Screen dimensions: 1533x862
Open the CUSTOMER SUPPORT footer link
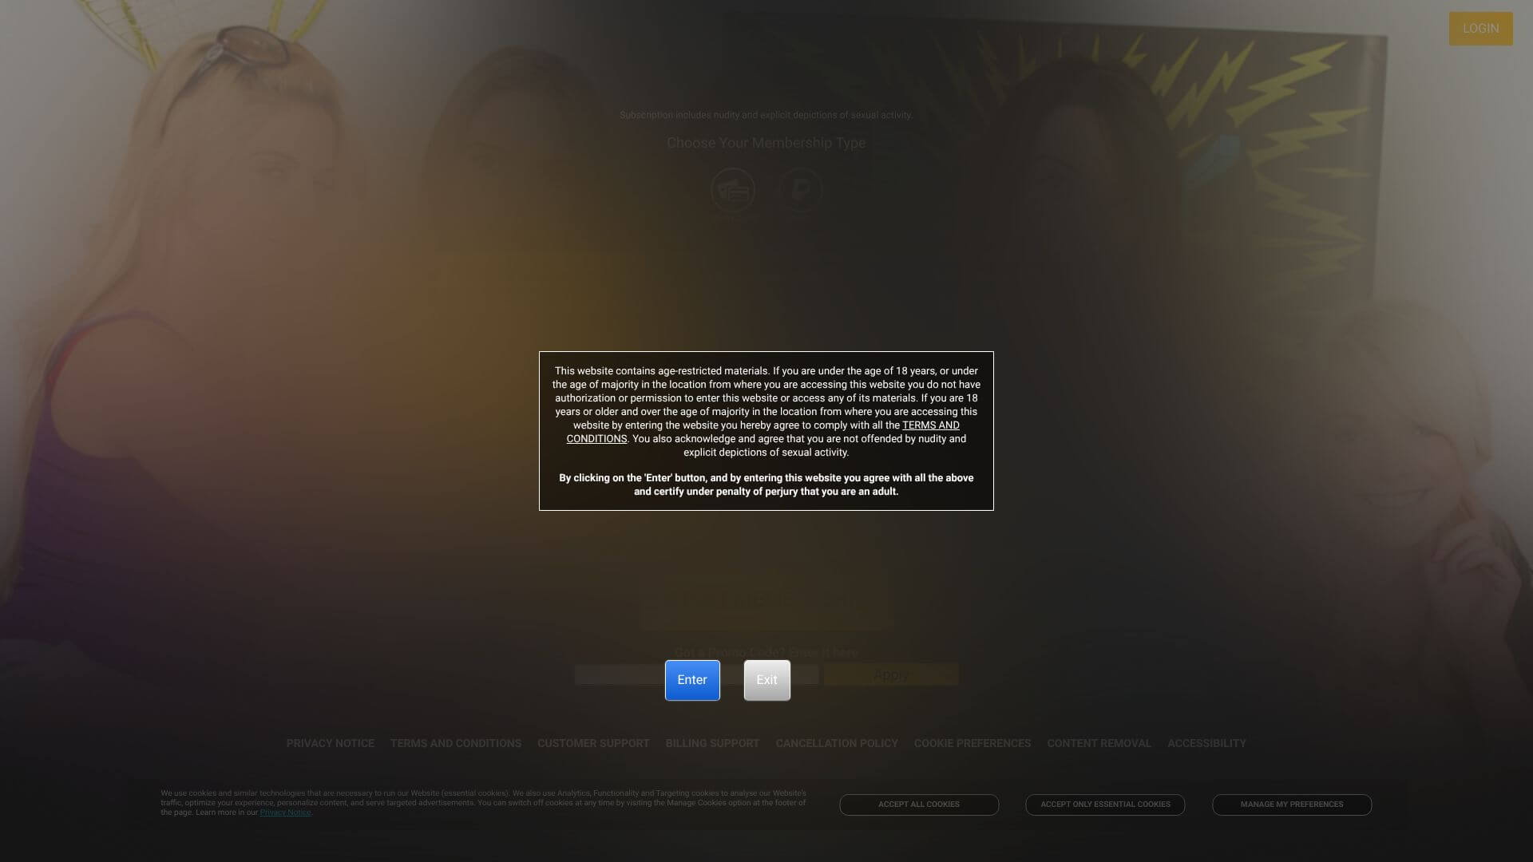point(593,743)
